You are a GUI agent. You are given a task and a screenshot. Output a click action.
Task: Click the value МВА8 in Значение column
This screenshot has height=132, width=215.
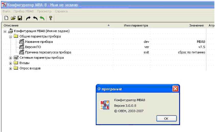[201, 42]
